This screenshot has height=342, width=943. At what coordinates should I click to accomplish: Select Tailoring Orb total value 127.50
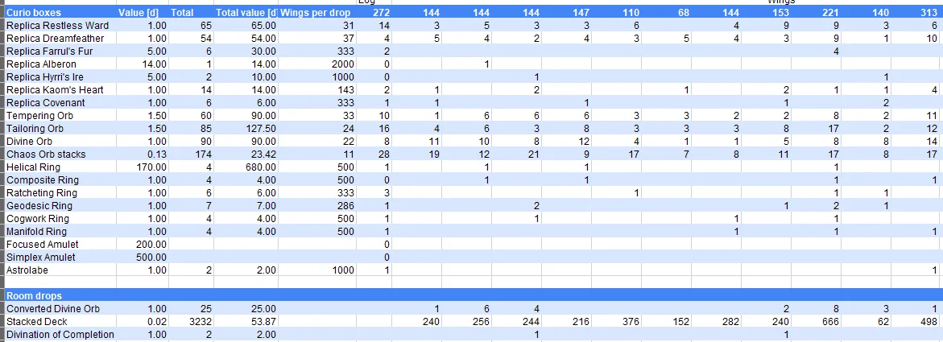pyautogui.click(x=262, y=129)
